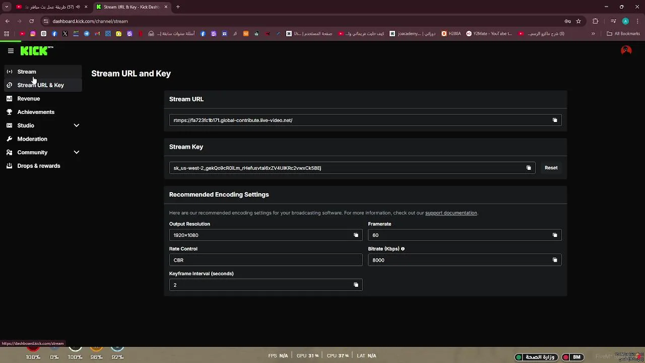The image size is (645, 363).
Task: Reset the stream key
Action: [x=551, y=168]
